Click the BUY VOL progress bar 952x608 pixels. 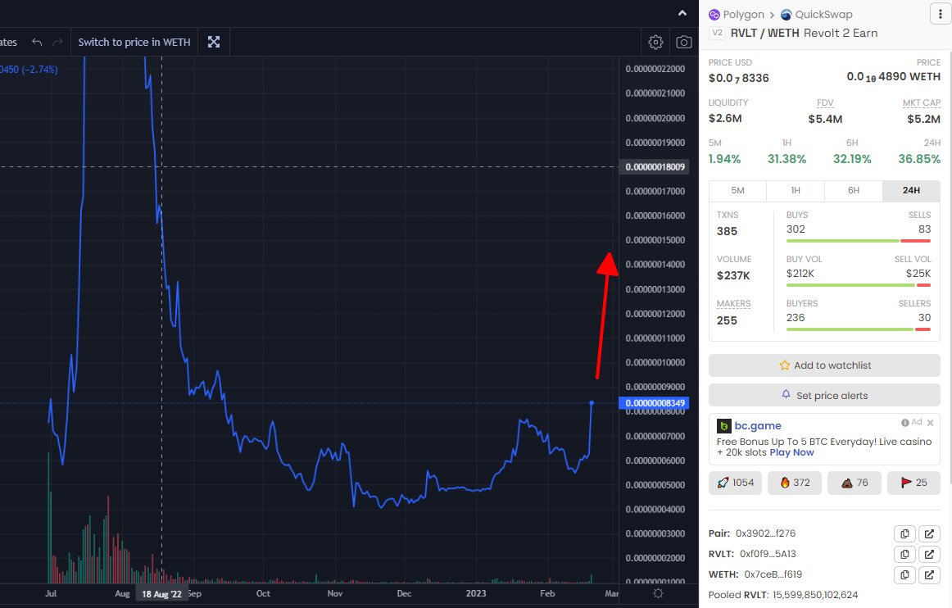pyautogui.click(x=858, y=285)
